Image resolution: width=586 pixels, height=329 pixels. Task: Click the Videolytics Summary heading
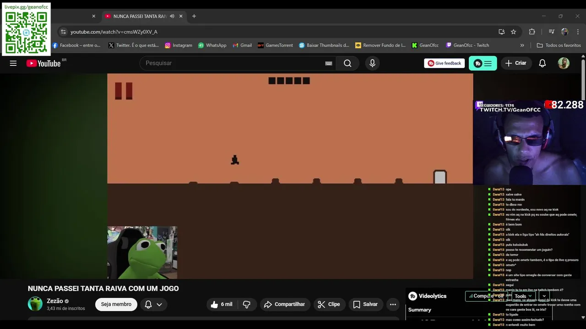420,310
